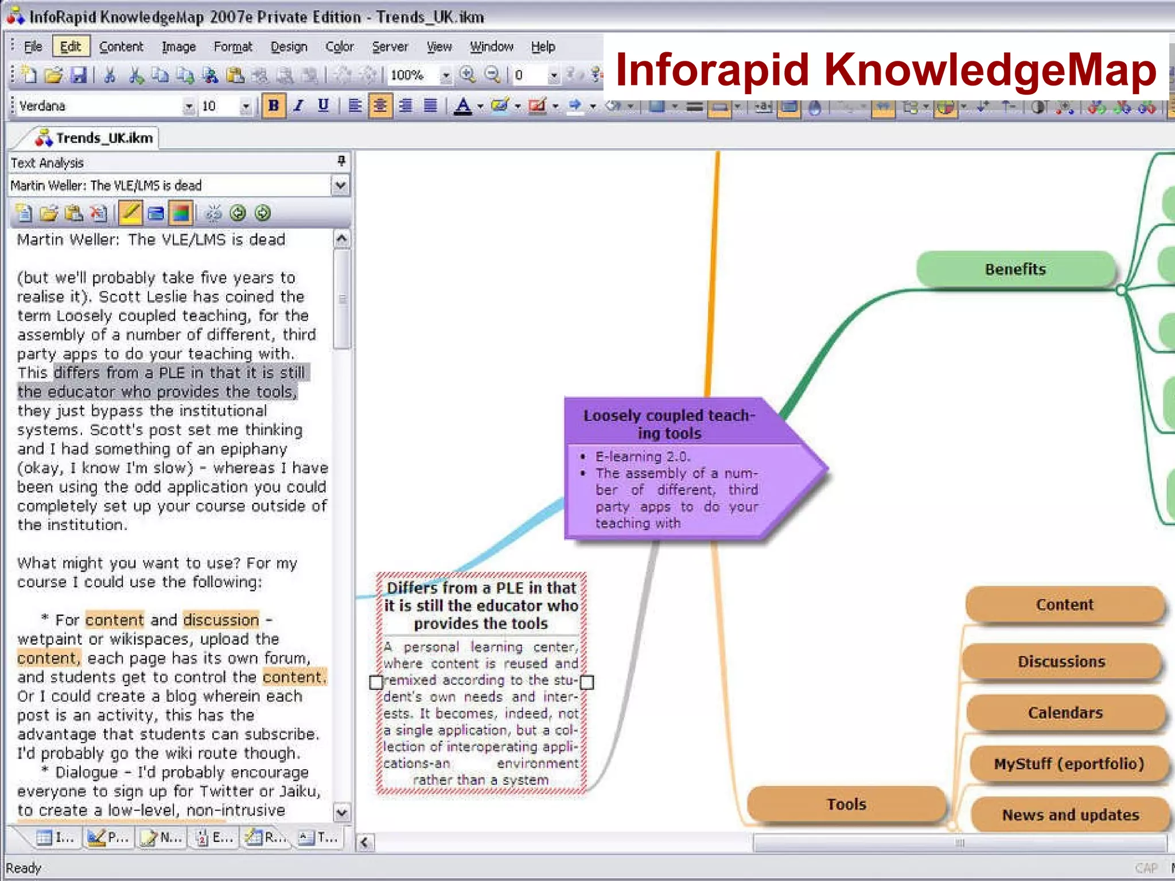Click the blue down arrow with plus icon
1175x881 pixels.
[983, 107]
